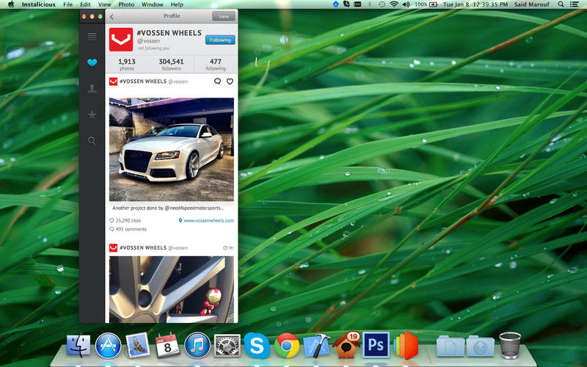
Task: Open the Downloads stack folder in Dock
Action: click(481, 346)
